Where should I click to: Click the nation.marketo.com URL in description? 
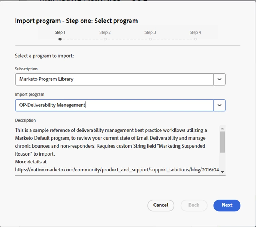pyautogui.click(x=117, y=170)
